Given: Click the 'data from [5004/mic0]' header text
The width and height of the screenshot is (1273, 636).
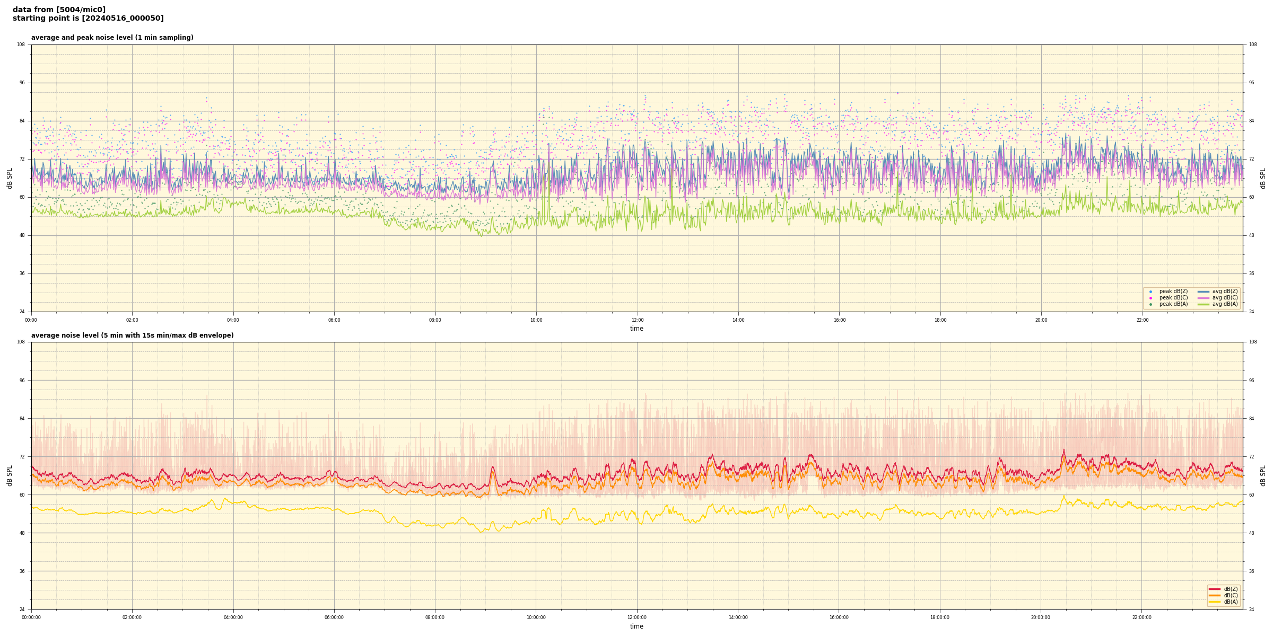Looking at the screenshot, I should coord(59,10).
